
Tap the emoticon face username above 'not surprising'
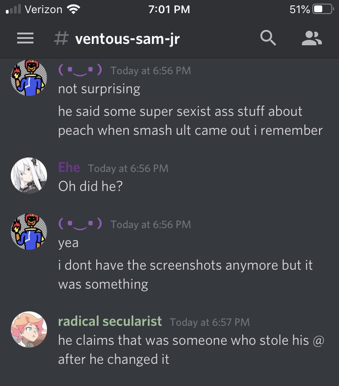point(80,70)
